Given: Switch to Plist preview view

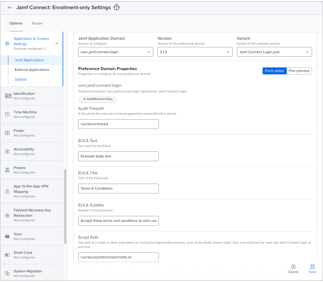Looking at the screenshot, I should [x=299, y=71].
